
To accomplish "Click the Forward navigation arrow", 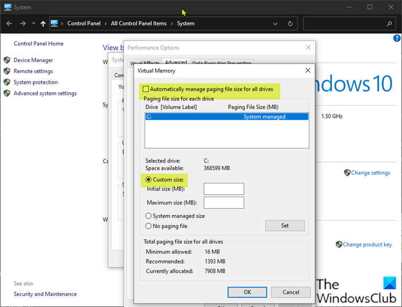I will 22,24.
